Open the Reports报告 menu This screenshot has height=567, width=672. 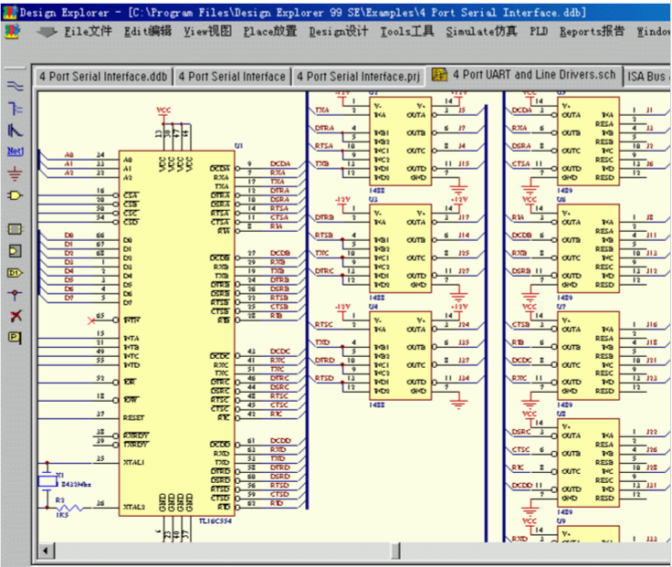tap(592, 31)
